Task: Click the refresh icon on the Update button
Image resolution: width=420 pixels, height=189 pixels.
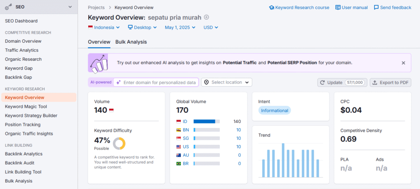Action: [x=322, y=82]
